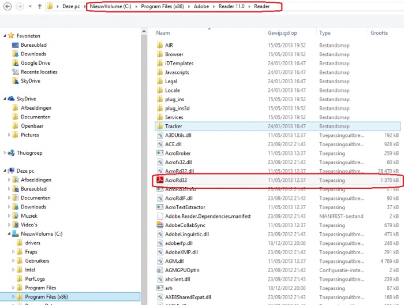This screenshot has width=404, height=305.
Task: Click the SkyDrive shortcut icon under Favorieten
Action: pos(15,81)
